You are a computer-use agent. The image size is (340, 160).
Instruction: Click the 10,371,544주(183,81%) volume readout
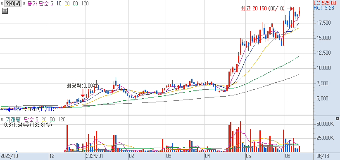pyautogui.click(x=27, y=125)
